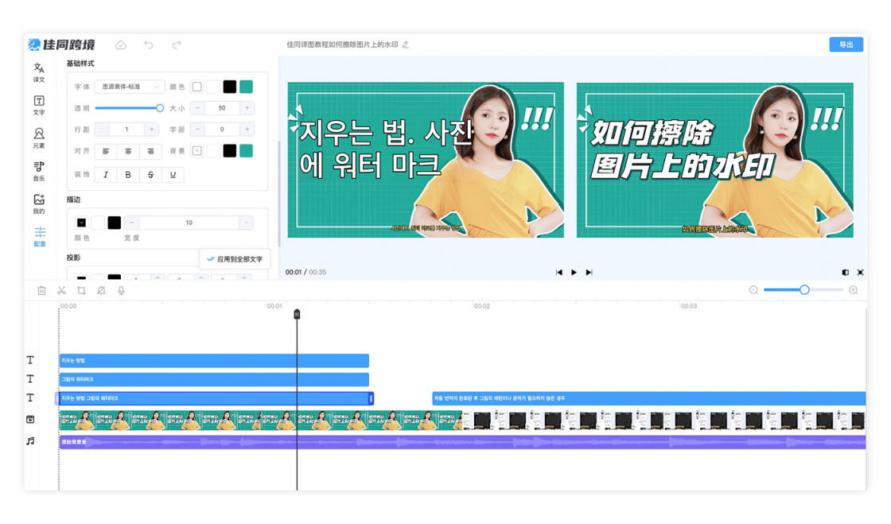Open the 音乐 music panel

click(39, 171)
